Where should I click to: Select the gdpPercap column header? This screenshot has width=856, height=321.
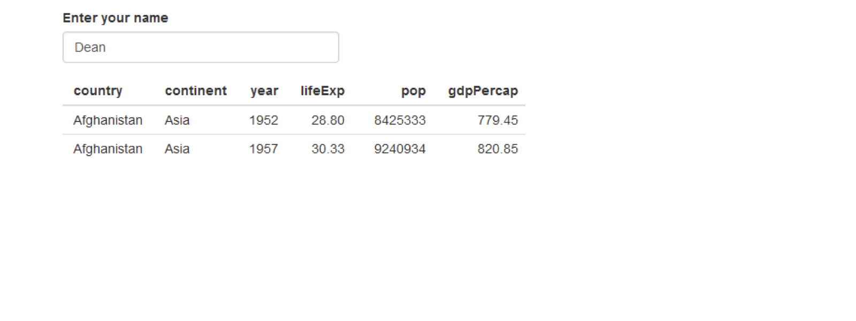[483, 91]
